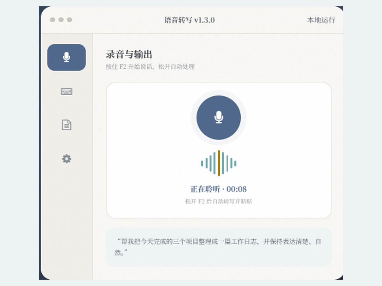Click the first gray window control dot
The height and width of the screenshot is (286, 382).
pyautogui.click(x=53, y=20)
